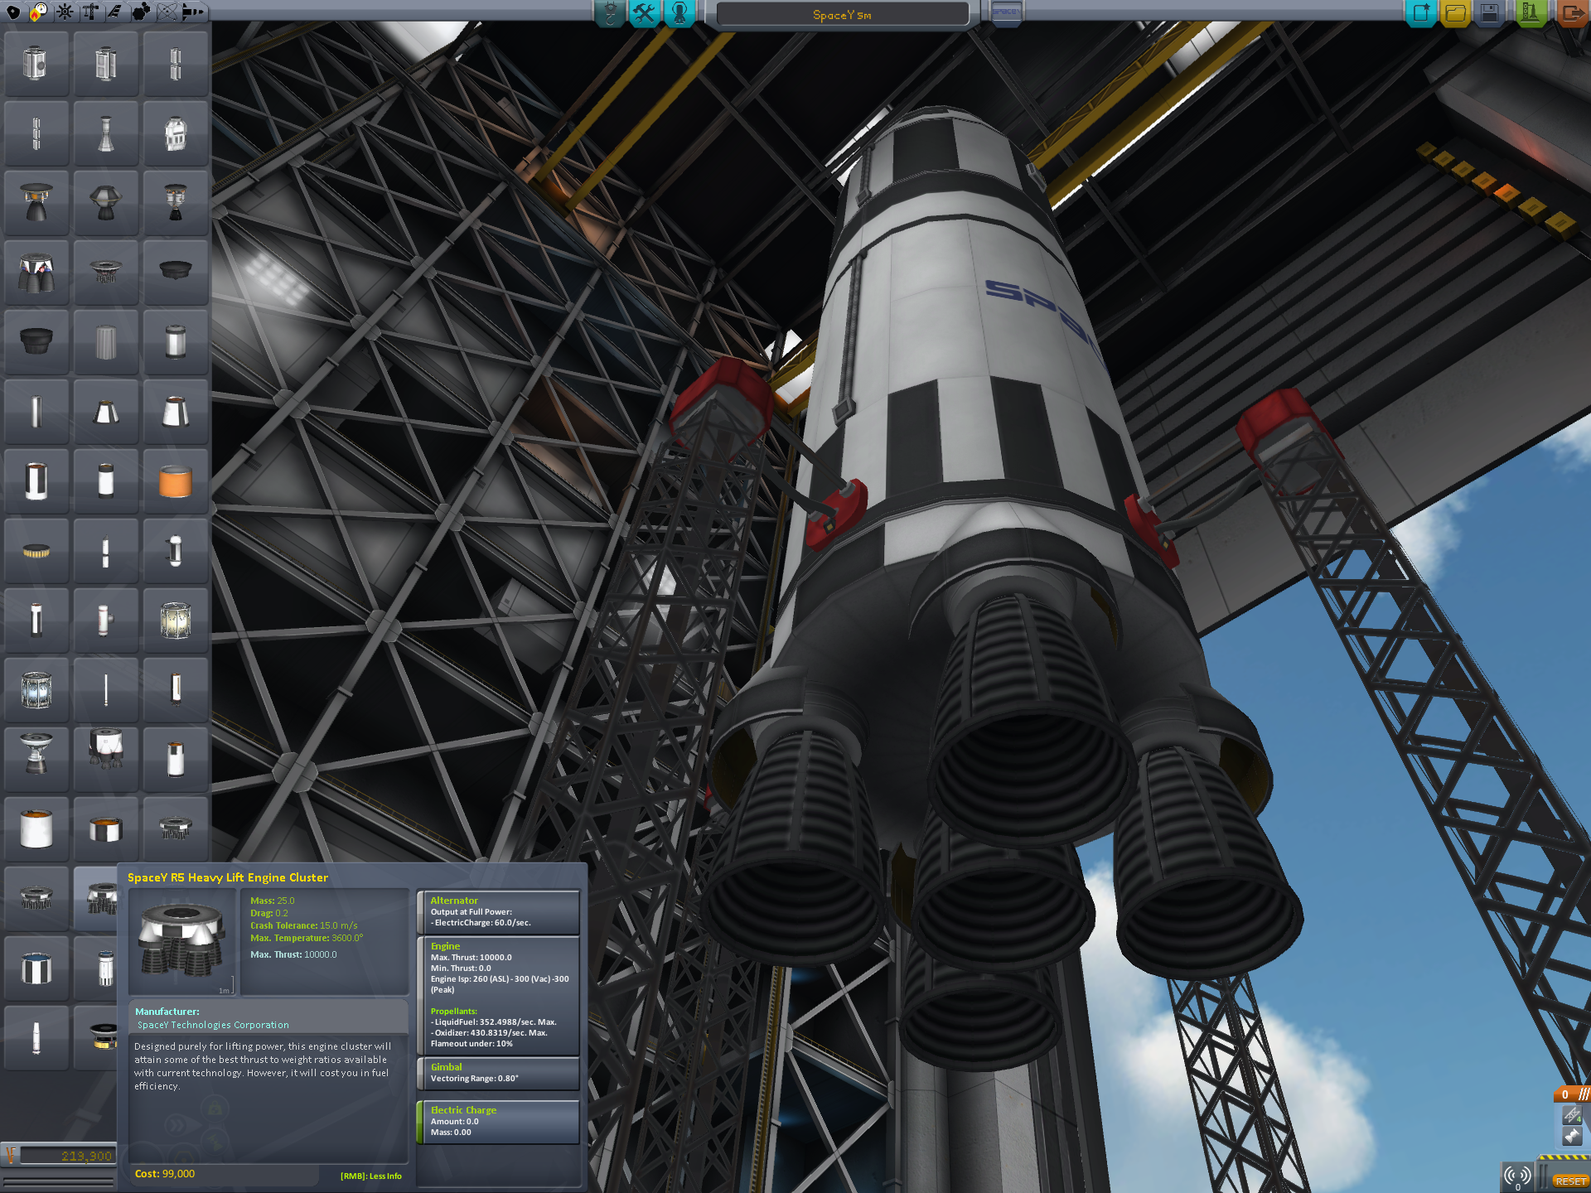The width and height of the screenshot is (1591, 1193).
Task: Click the Electric Charge resource header
Action: pos(463,1110)
